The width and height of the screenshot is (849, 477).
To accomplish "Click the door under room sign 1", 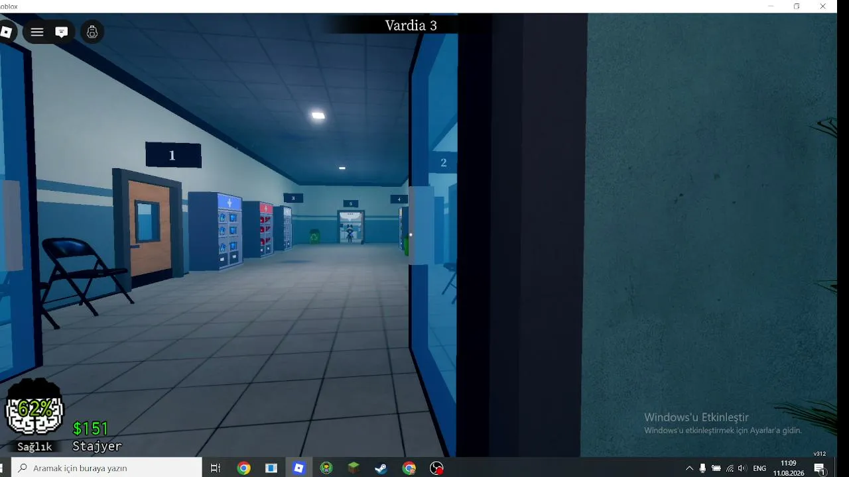I will click(x=150, y=228).
